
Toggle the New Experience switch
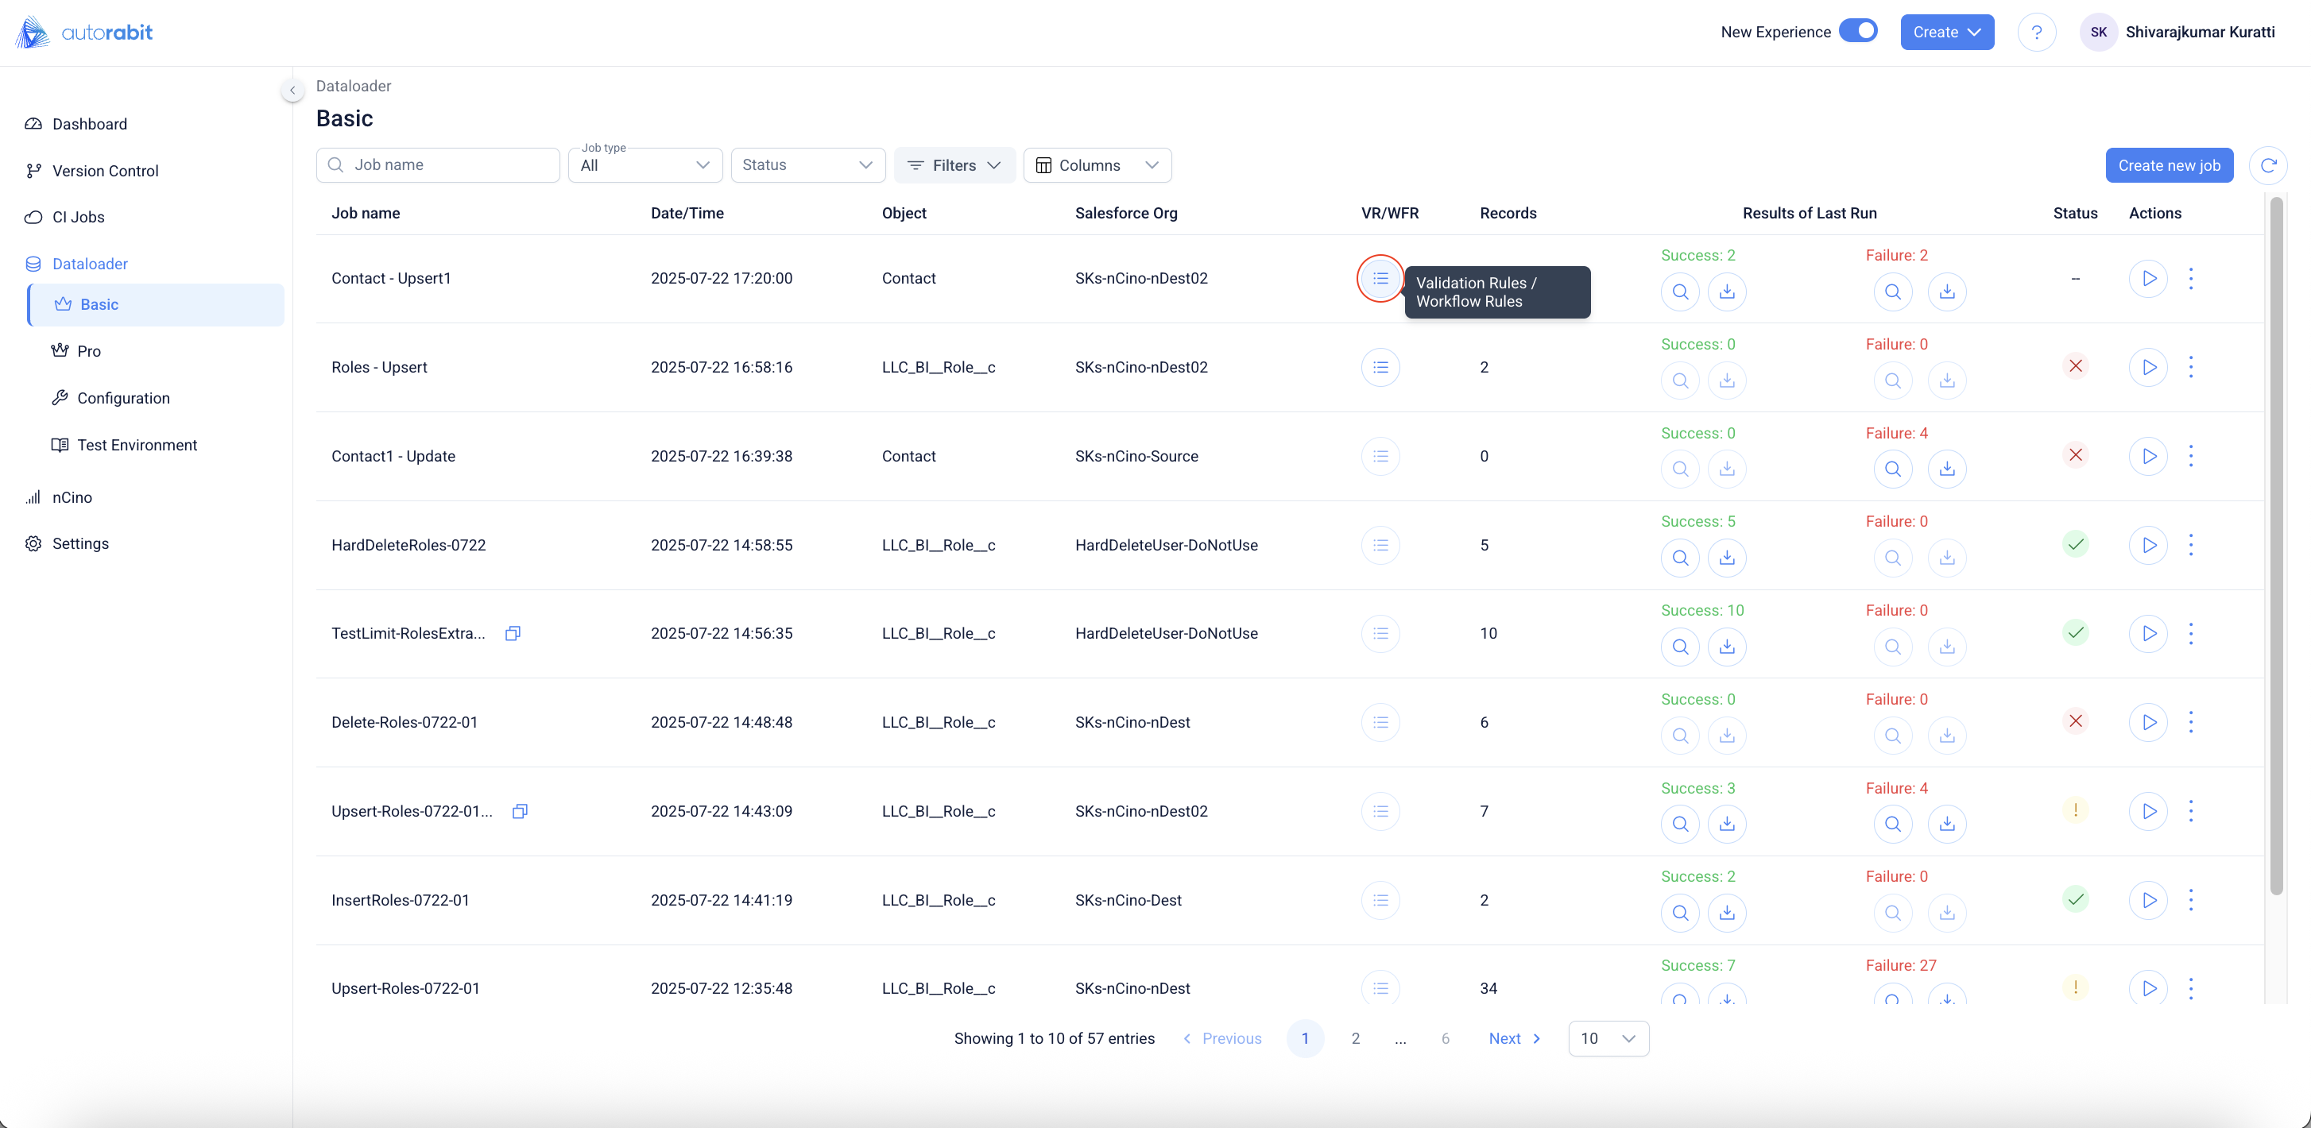1858,32
